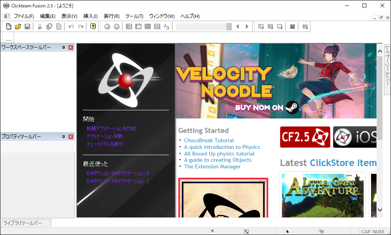Image resolution: width=391 pixels, height=235 pixels.
Task: Close the ワークスペースツールバー panel
Action: coord(71,48)
